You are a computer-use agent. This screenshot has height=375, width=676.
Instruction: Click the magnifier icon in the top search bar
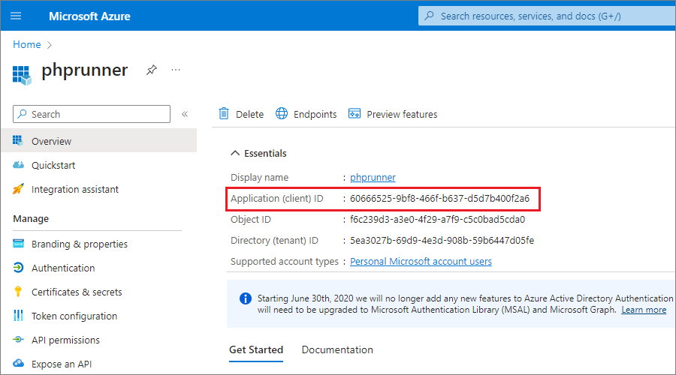click(x=429, y=16)
